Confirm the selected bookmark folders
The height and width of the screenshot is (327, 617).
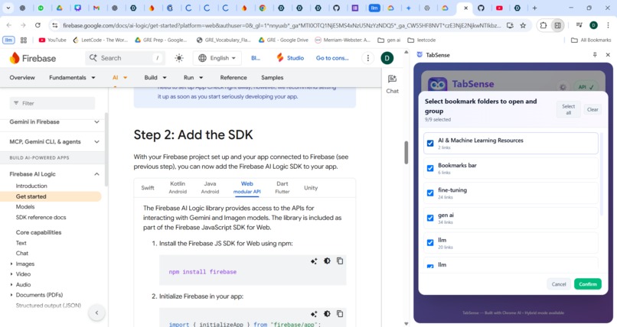coord(587,284)
